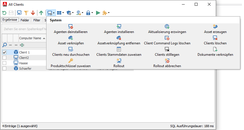This screenshot has width=244, height=130.
Task: Click the green refresh icon in toolbar
Action: tap(4, 13)
